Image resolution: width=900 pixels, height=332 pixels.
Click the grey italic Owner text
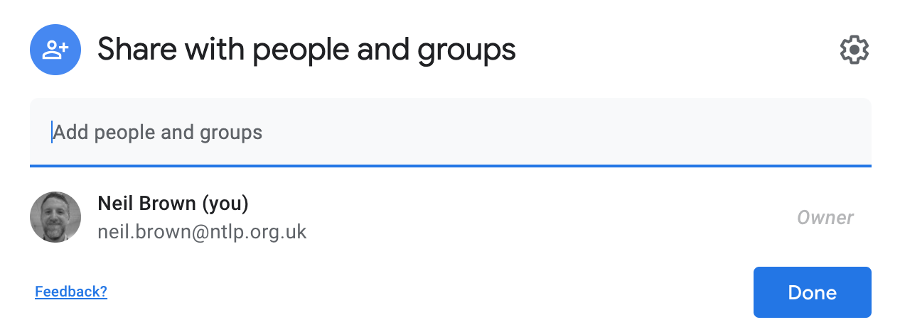click(825, 217)
